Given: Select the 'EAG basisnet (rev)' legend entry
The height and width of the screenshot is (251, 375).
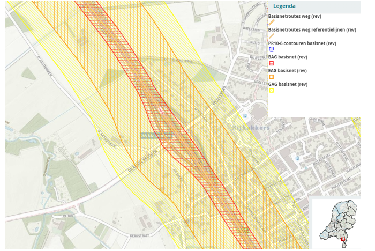Looking at the screenshot, I should [287, 70].
